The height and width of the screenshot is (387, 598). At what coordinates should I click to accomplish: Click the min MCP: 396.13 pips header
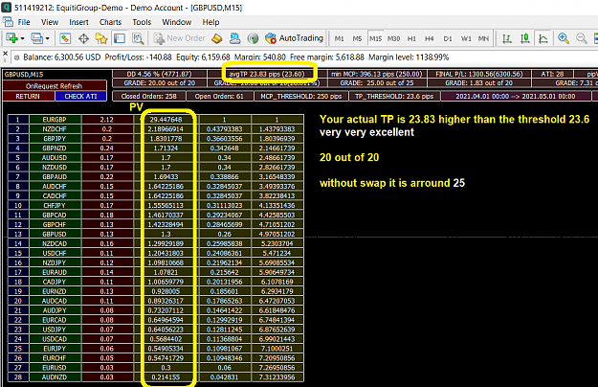[377, 74]
